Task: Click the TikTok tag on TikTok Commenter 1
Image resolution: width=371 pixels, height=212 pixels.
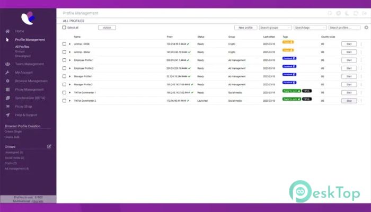Action: [307, 91]
